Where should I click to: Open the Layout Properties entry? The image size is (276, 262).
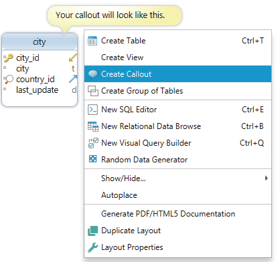click(178, 247)
